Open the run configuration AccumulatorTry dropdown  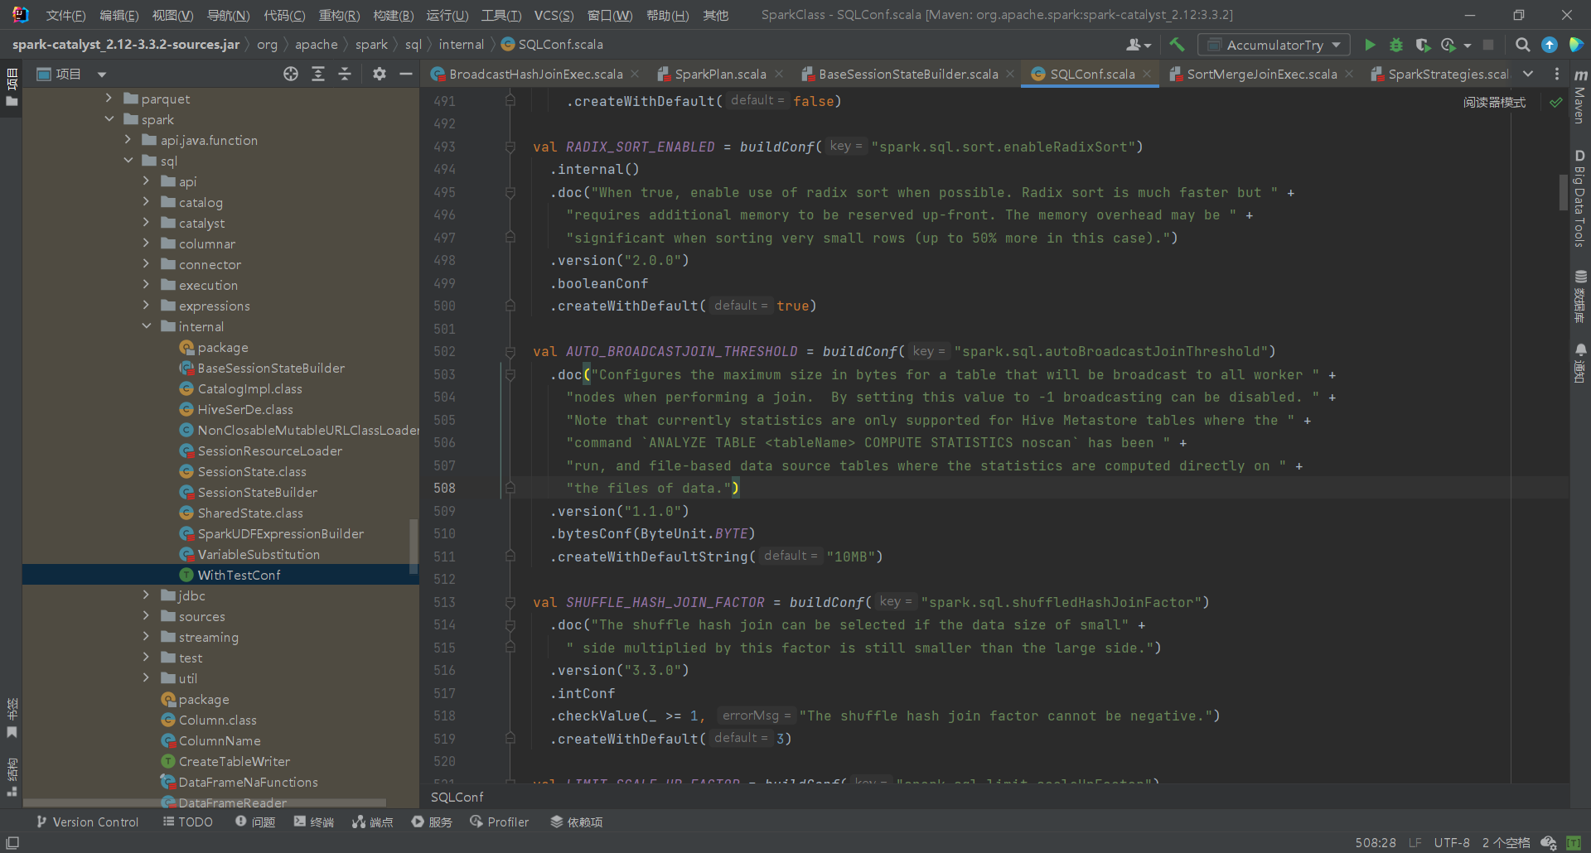coord(1274,45)
